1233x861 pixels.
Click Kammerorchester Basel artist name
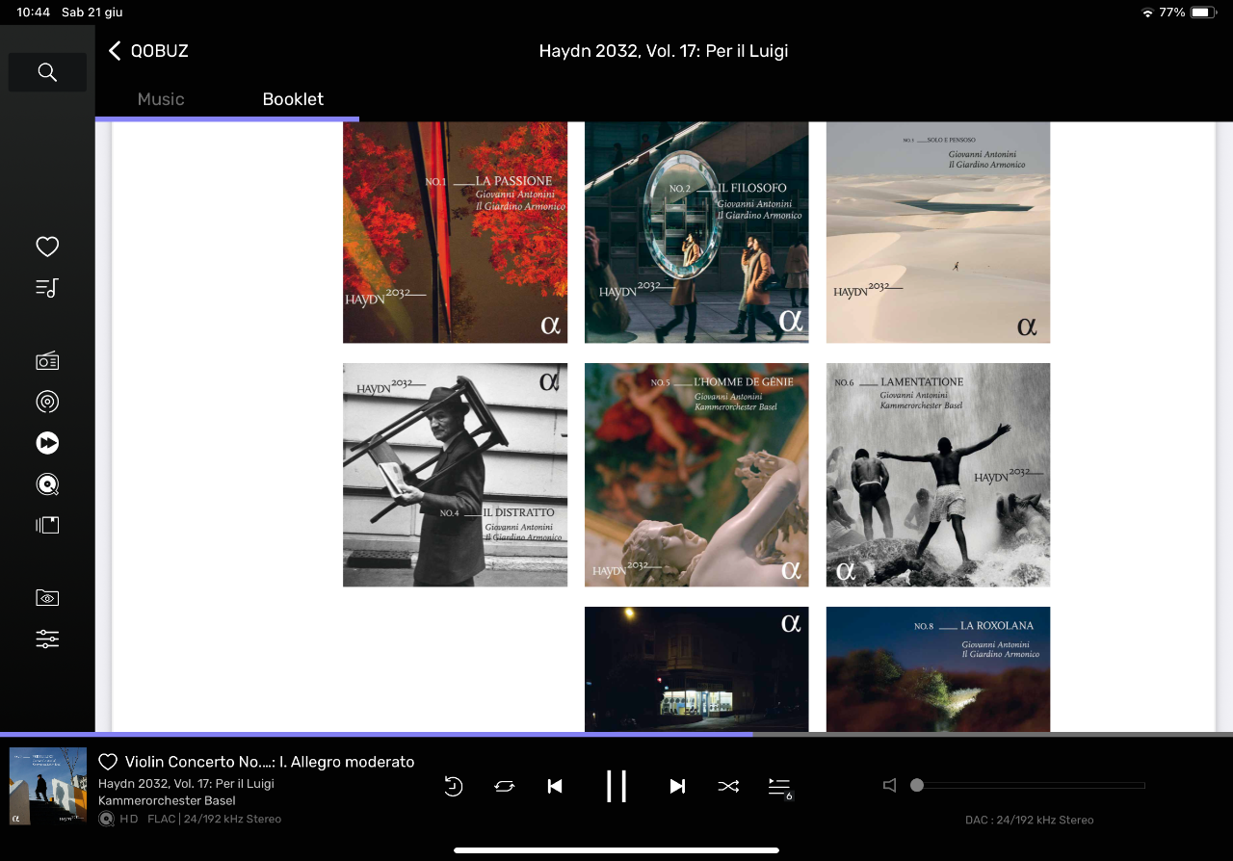(x=167, y=800)
